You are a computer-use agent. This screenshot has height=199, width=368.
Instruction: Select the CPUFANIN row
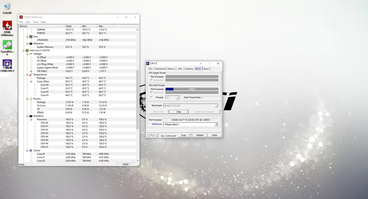click(x=77, y=40)
